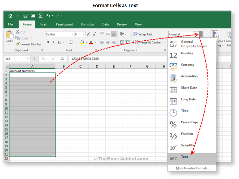Choose the Fraction format option
Image resolution: width=239 pixels, height=179 pixels.
191,136
